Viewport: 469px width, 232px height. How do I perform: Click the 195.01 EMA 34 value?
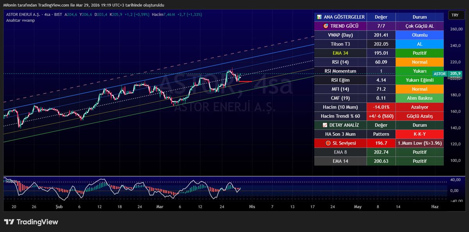381,53
